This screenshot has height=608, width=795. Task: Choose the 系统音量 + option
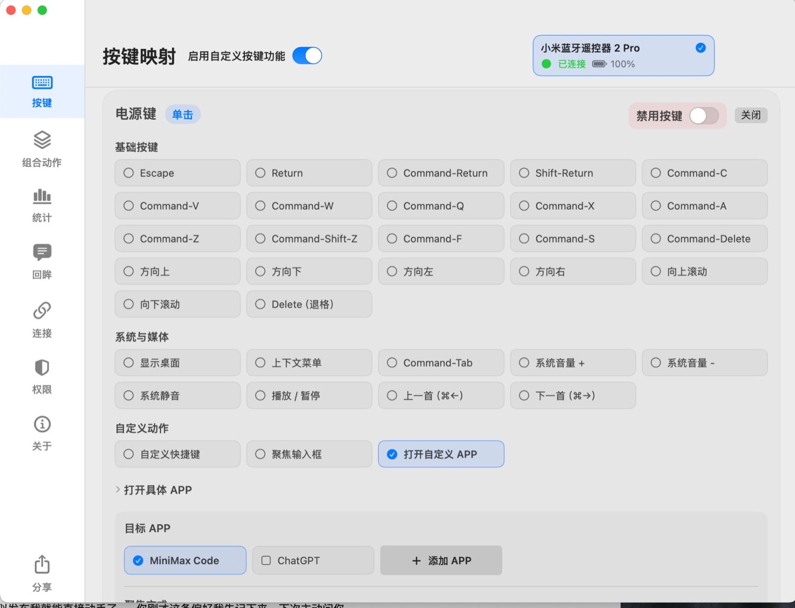click(x=573, y=363)
